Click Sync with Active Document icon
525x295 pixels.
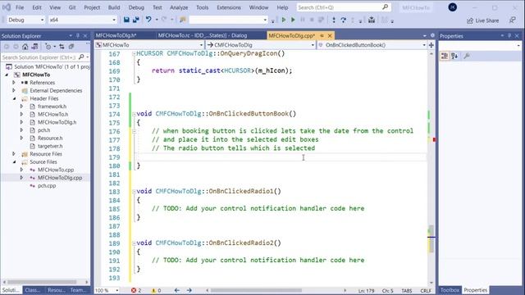[62, 47]
